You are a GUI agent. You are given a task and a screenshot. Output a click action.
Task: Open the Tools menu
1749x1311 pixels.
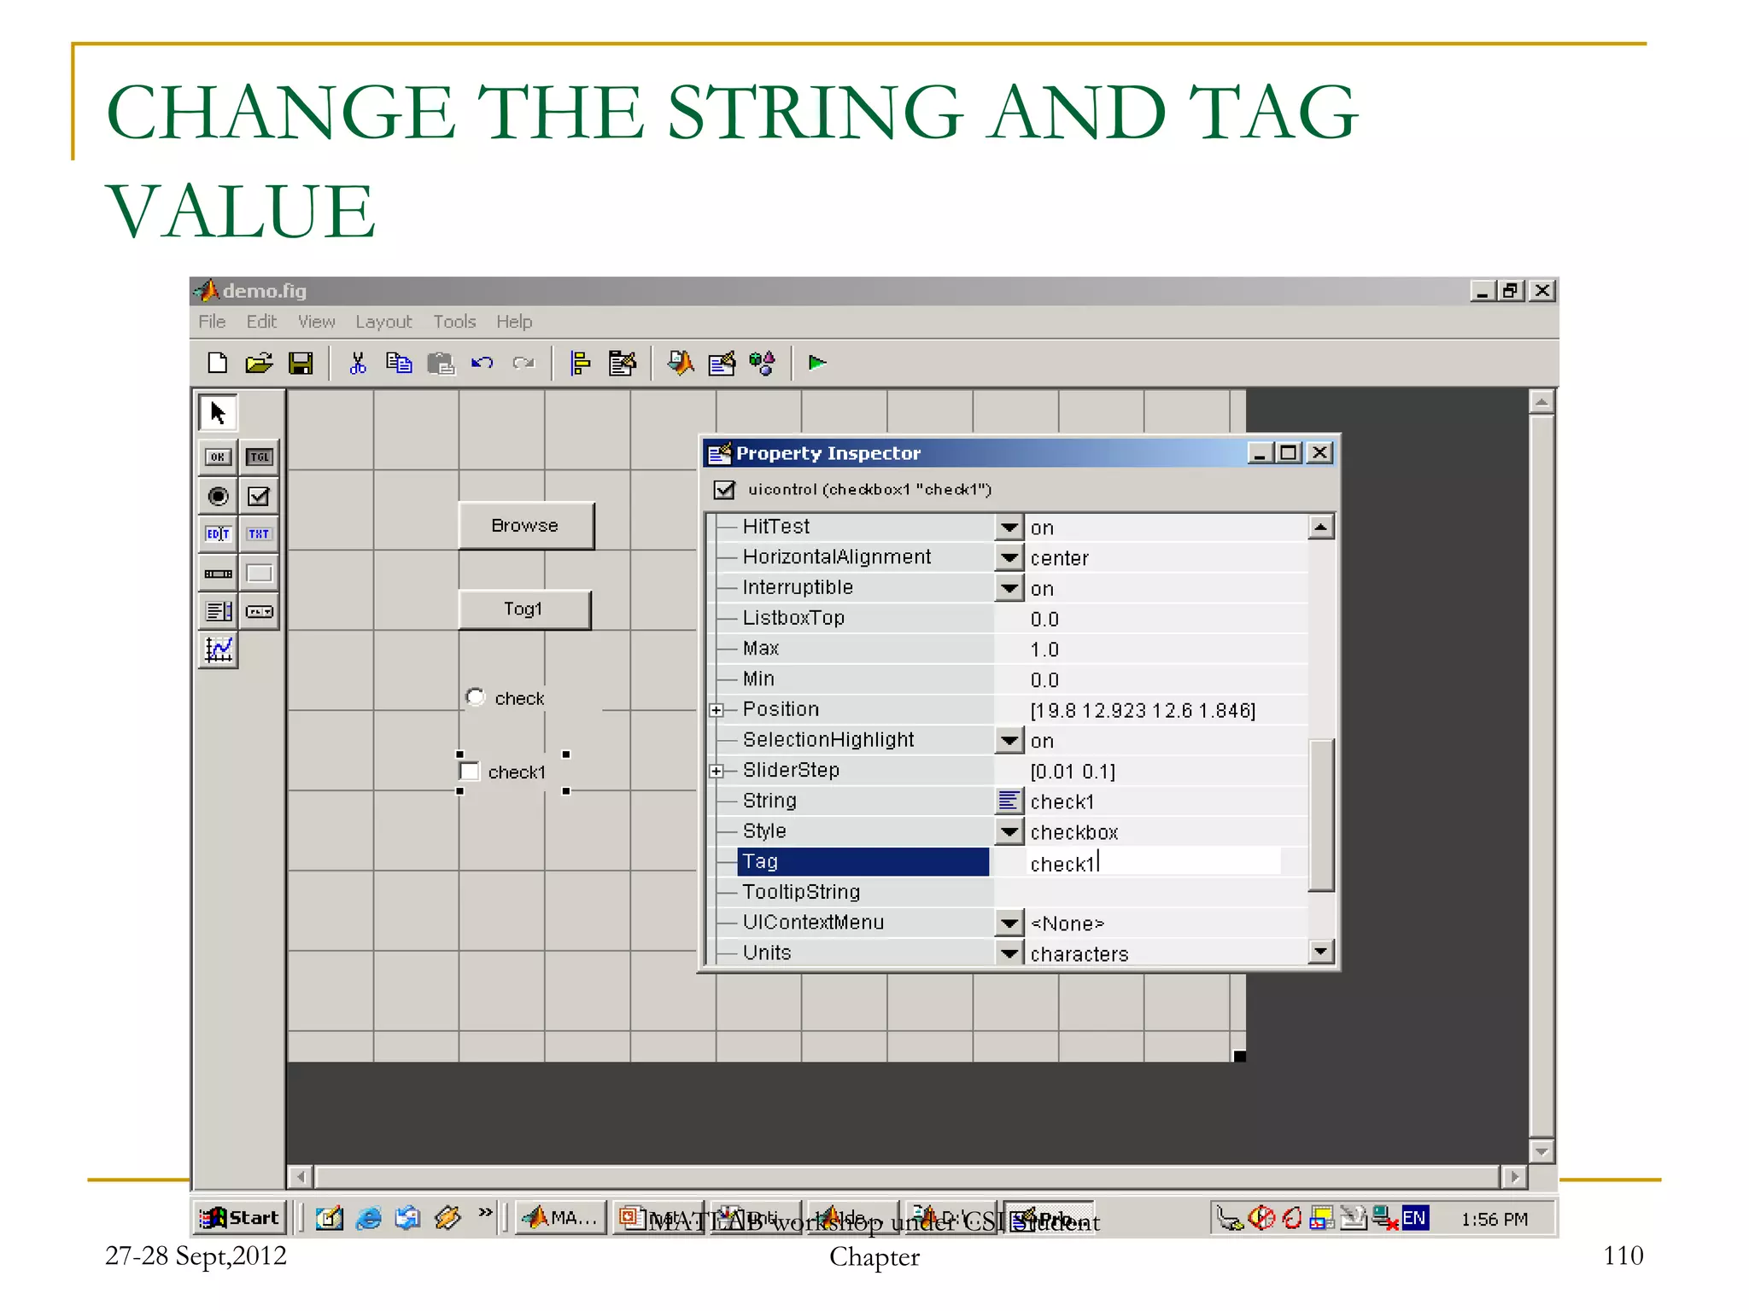[x=453, y=322]
